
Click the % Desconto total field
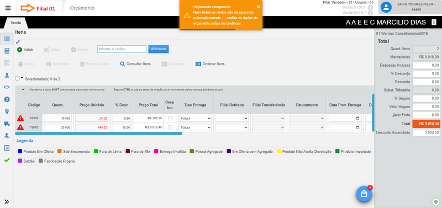(426, 73)
